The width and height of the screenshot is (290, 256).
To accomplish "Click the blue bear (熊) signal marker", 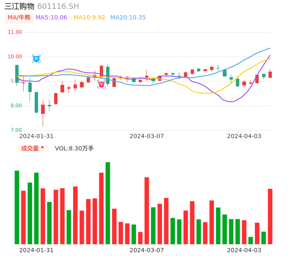I will click(x=36, y=59).
